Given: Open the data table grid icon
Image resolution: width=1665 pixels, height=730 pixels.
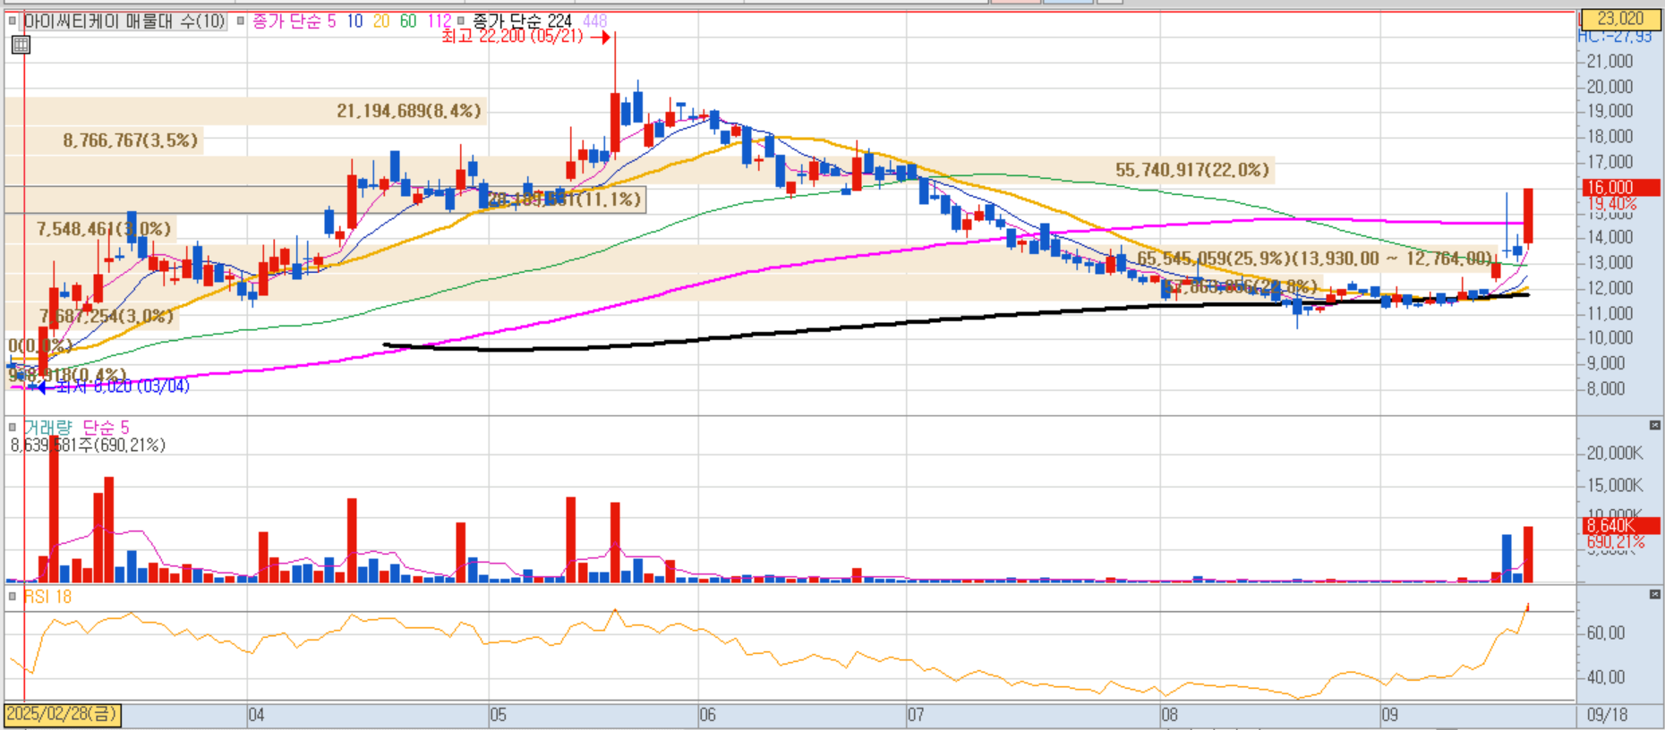Looking at the screenshot, I should tap(21, 45).
